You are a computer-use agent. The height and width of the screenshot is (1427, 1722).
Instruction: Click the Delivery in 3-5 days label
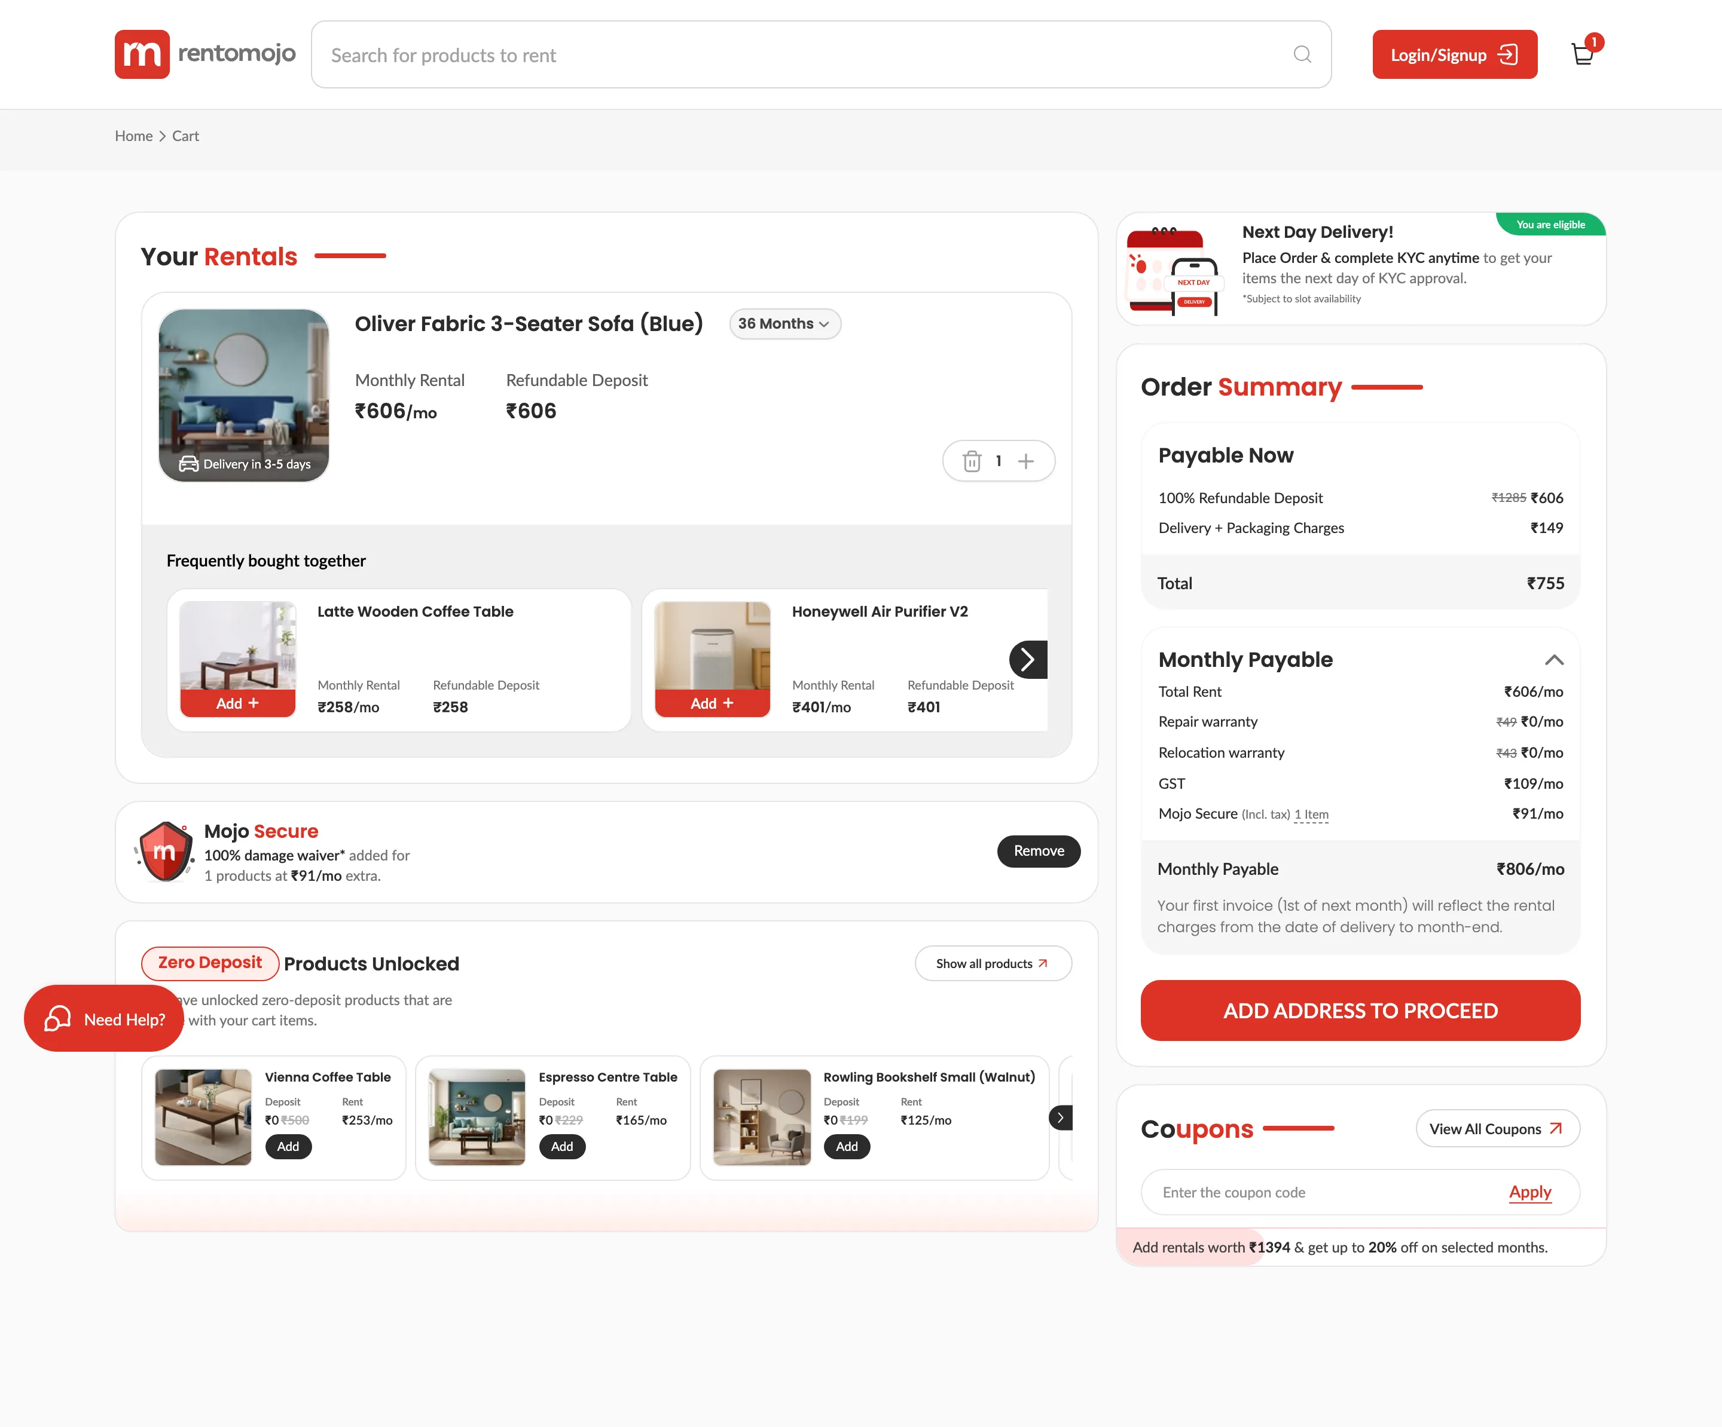[245, 464]
